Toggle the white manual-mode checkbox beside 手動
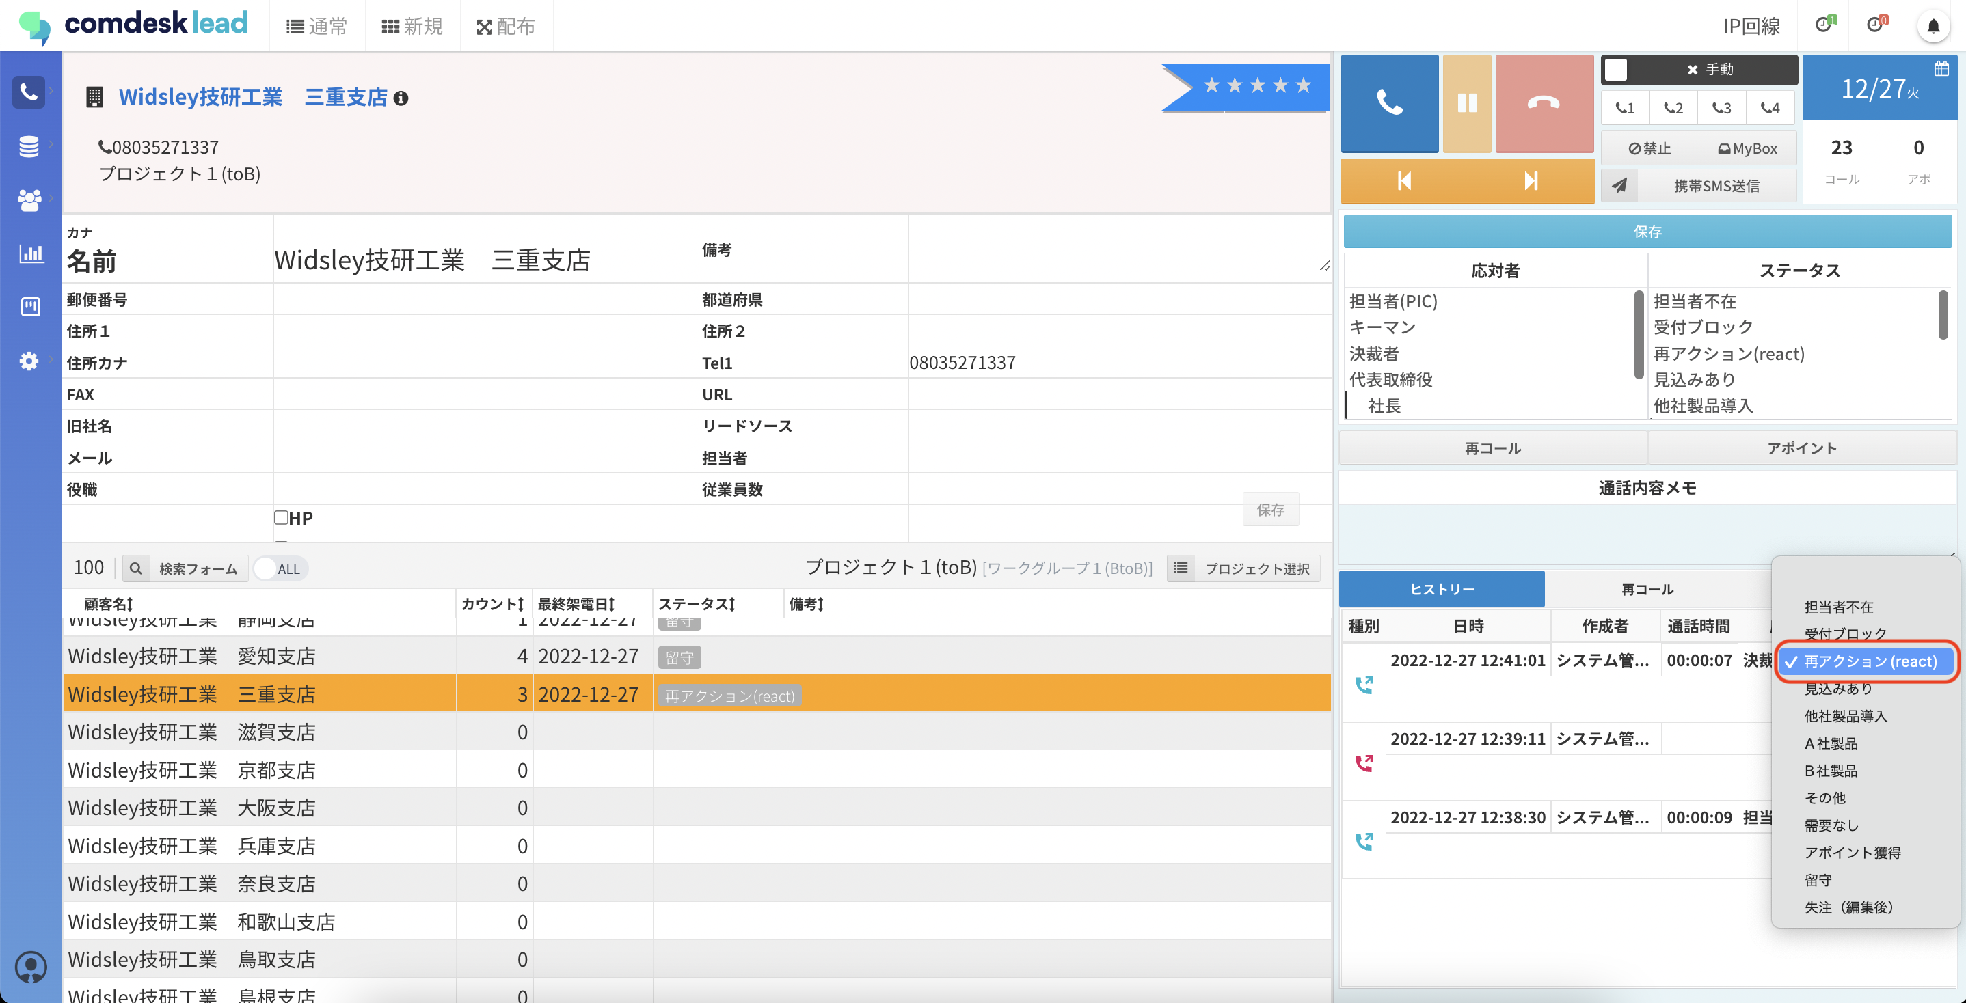Screen dimensions: 1966x1003 click(1615, 70)
